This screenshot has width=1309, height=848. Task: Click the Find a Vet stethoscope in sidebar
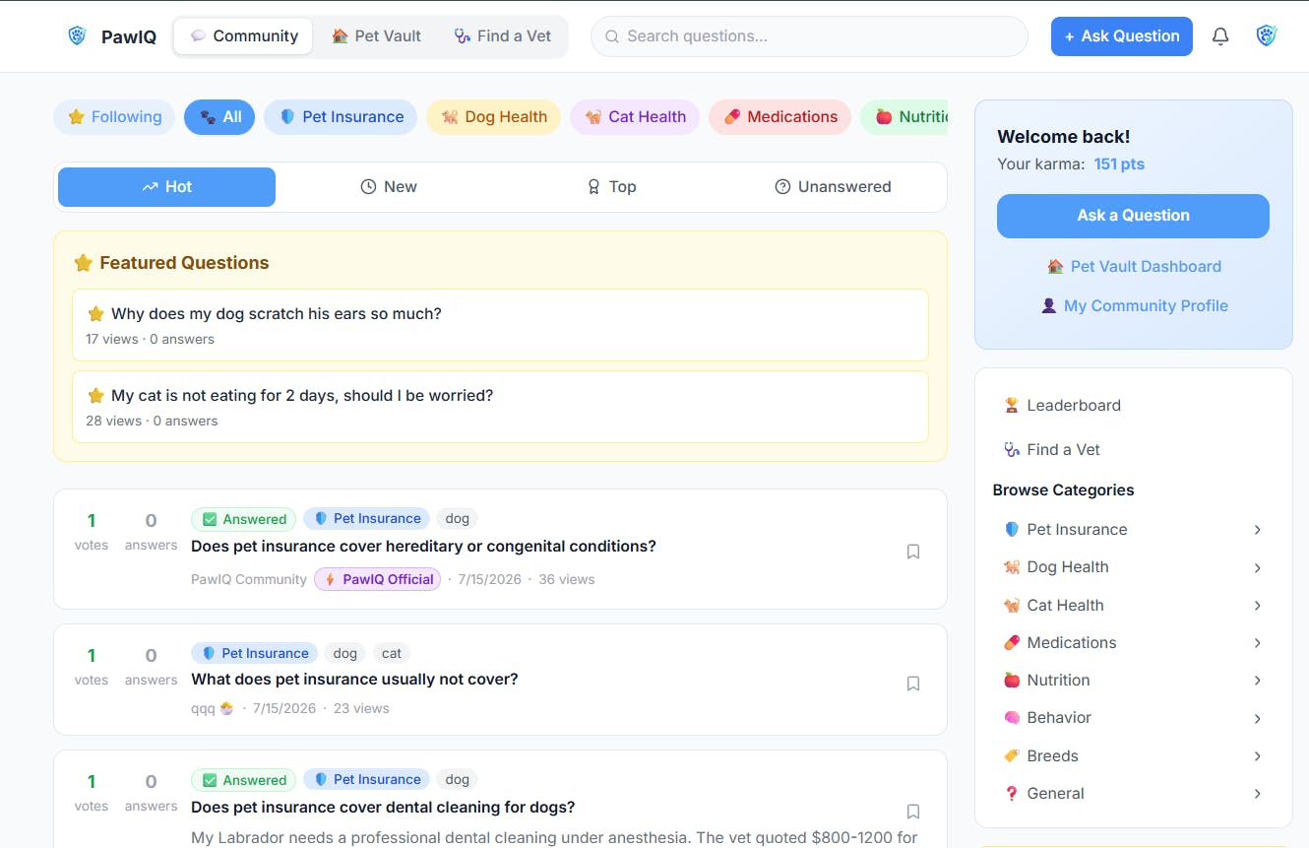point(1011,450)
